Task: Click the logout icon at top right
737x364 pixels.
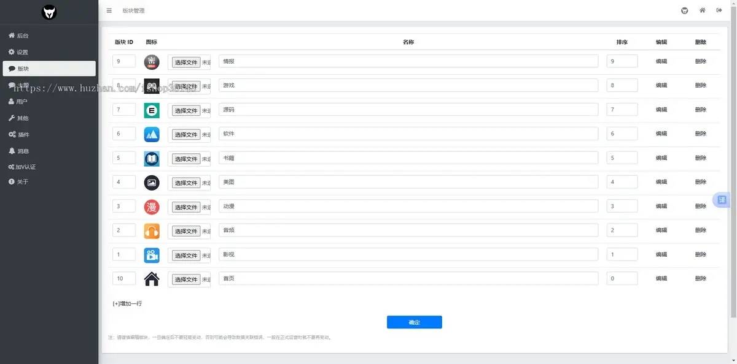Action: (x=719, y=10)
